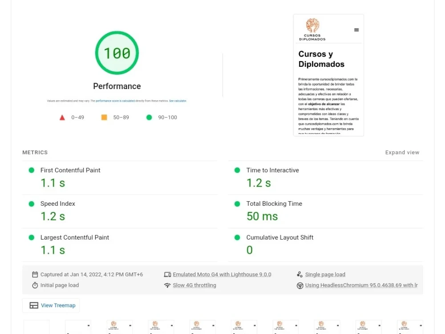The image size is (445, 334).
Task: Click the green dot beside Largest Contentful Paint
Action: coord(32,237)
